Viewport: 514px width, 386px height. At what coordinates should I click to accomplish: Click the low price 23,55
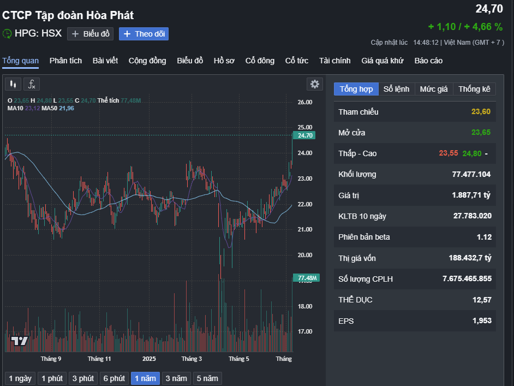click(449, 153)
